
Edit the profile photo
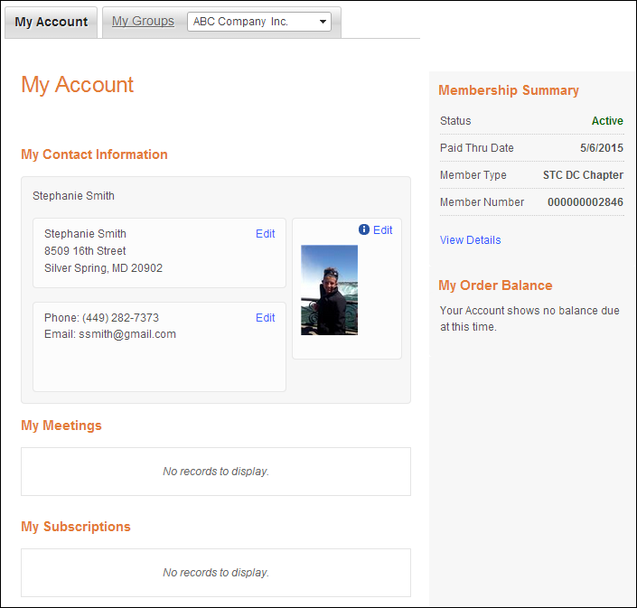(x=383, y=229)
